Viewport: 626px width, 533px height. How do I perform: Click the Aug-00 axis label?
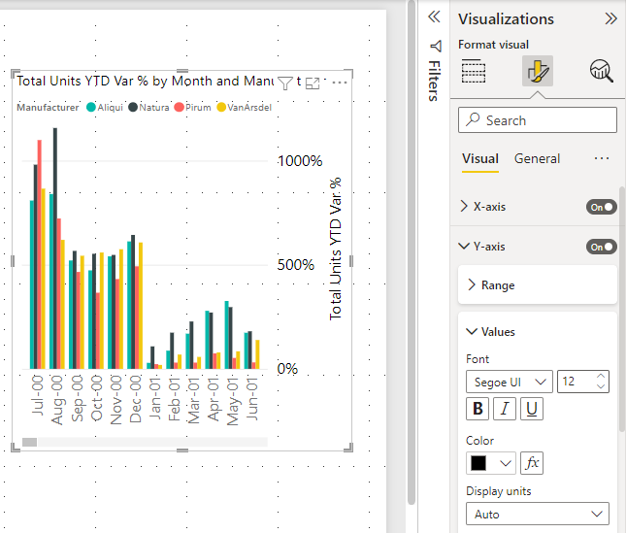click(56, 400)
